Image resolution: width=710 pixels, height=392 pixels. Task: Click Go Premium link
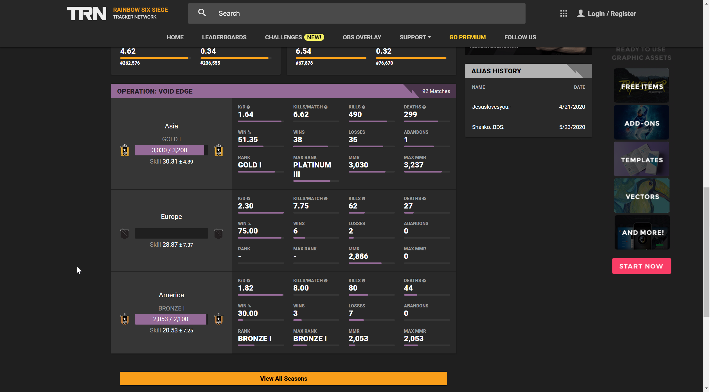pos(467,37)
